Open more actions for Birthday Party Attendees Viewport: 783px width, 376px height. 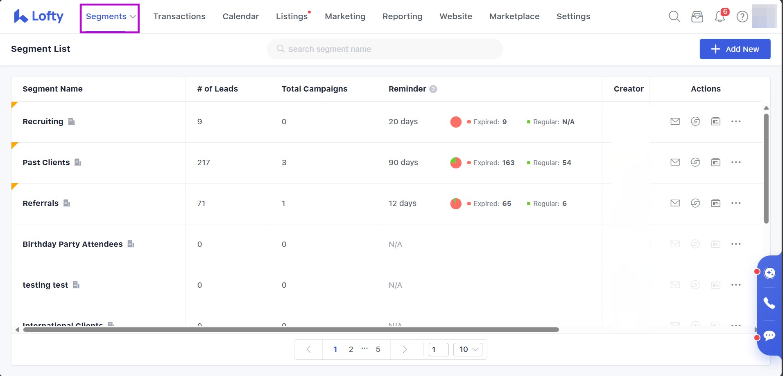(736, 244)
